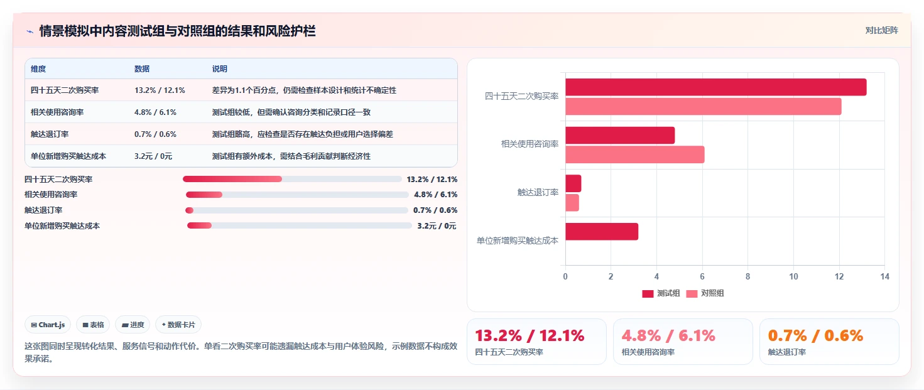Click table value 4.8% / 6.1%
Viewport: 924px width, 390px height.
click(155, 112)
